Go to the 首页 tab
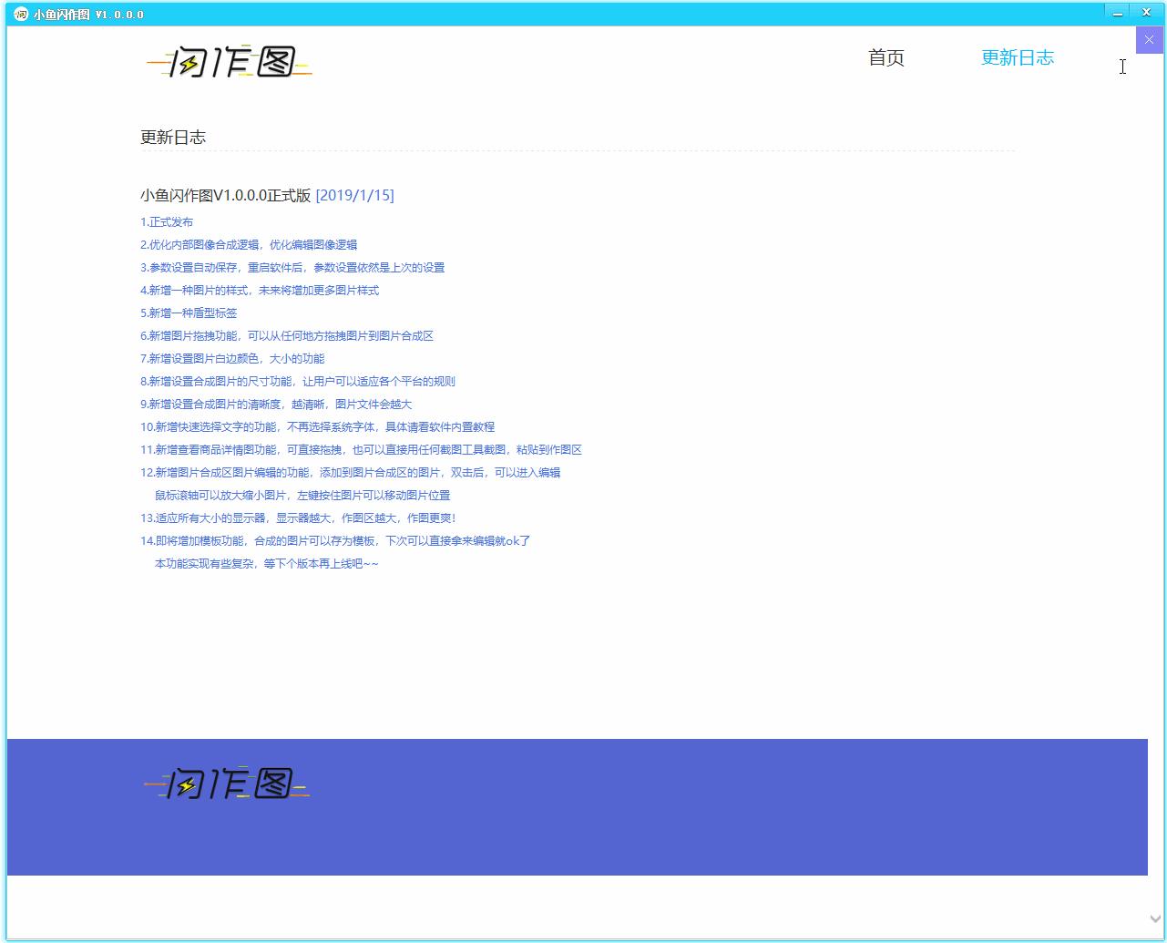The width and height of the screenshot is (1167, 943). click(x=885, y=57)
